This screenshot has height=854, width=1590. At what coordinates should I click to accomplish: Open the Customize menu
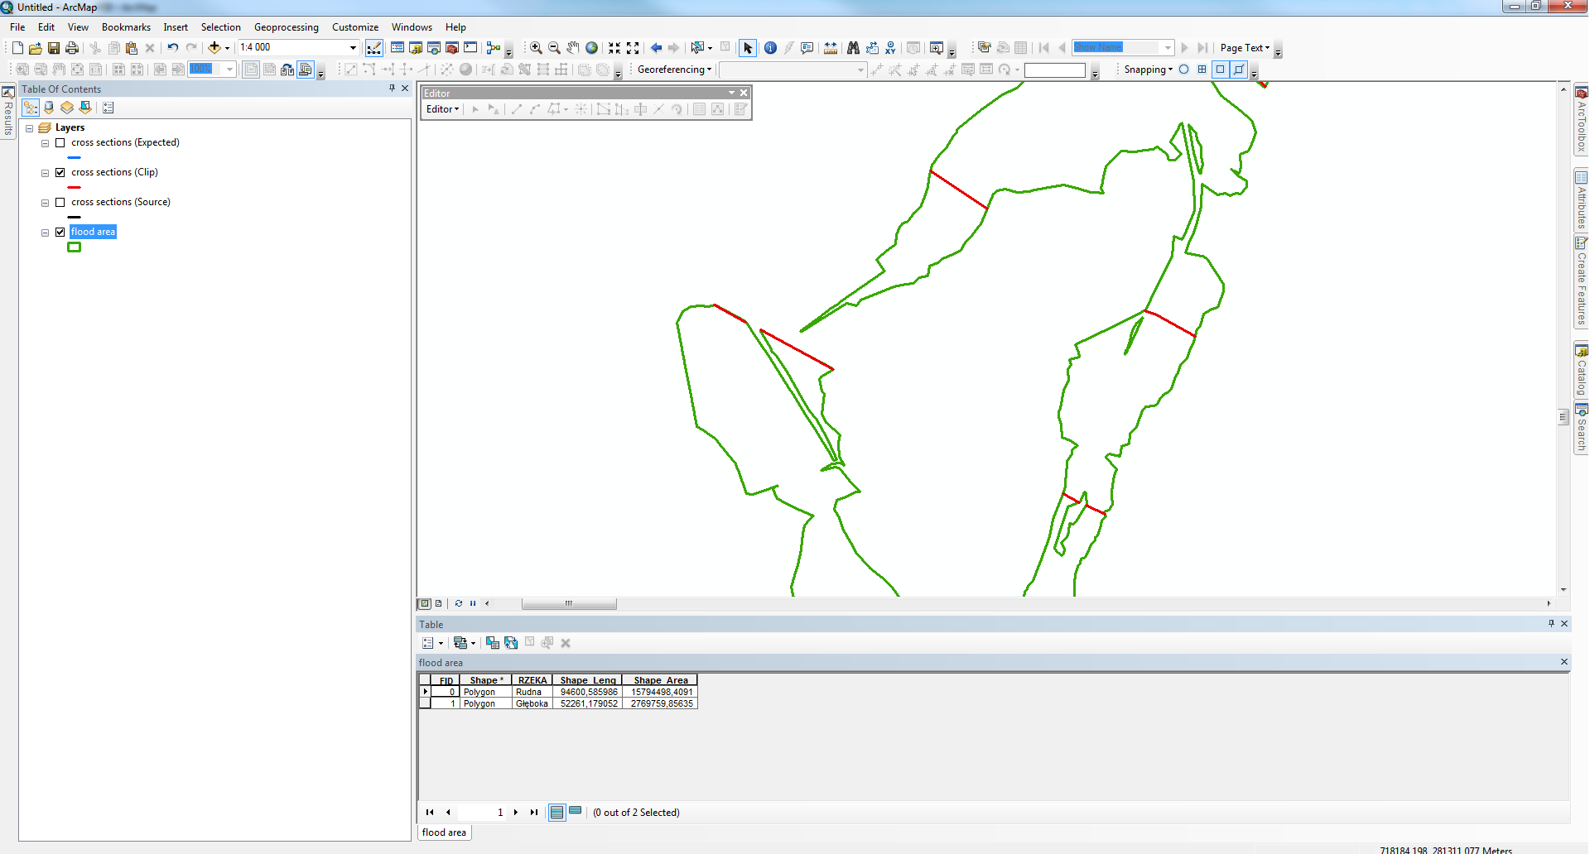(355, 27)
